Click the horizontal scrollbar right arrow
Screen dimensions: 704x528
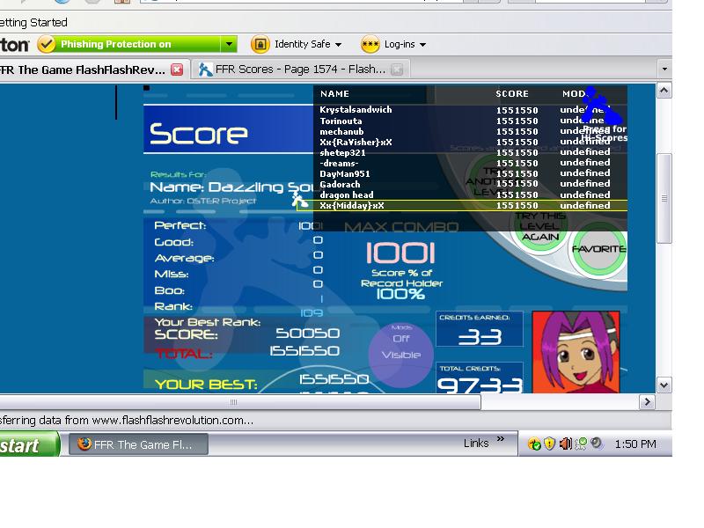coord(647,402)
